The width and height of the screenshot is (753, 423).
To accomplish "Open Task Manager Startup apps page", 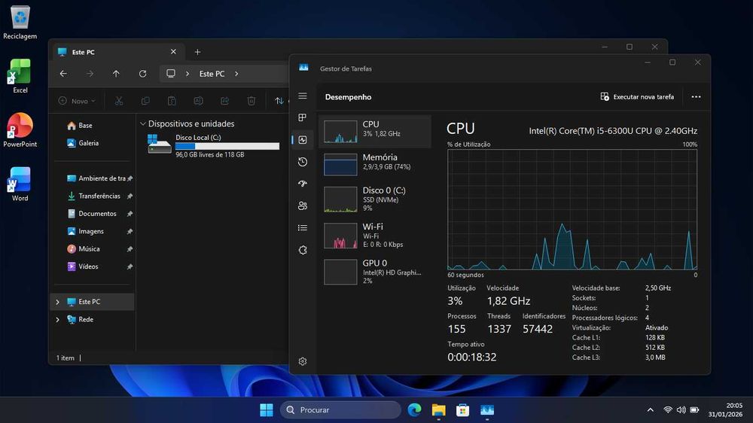I will pyautogui.click(x=303, y=184).
